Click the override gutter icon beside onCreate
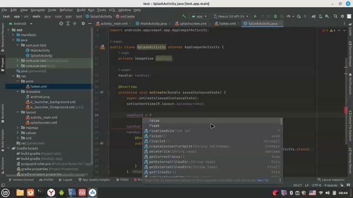The image size is (353, 198). (101, 92)
